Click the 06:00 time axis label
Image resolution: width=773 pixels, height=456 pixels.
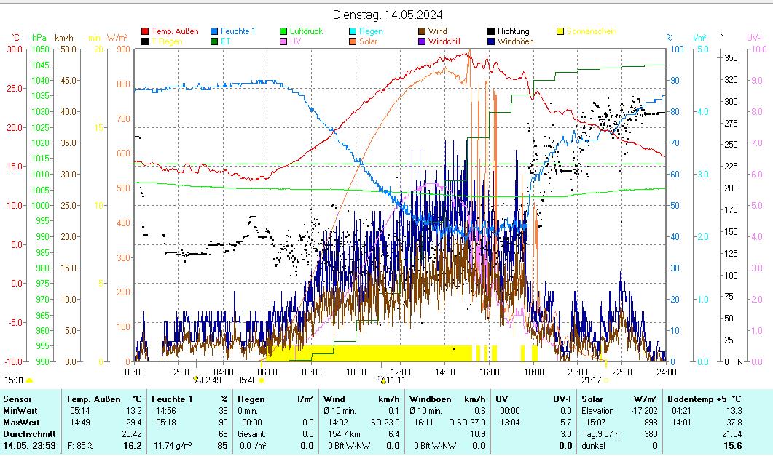point(267,372)
